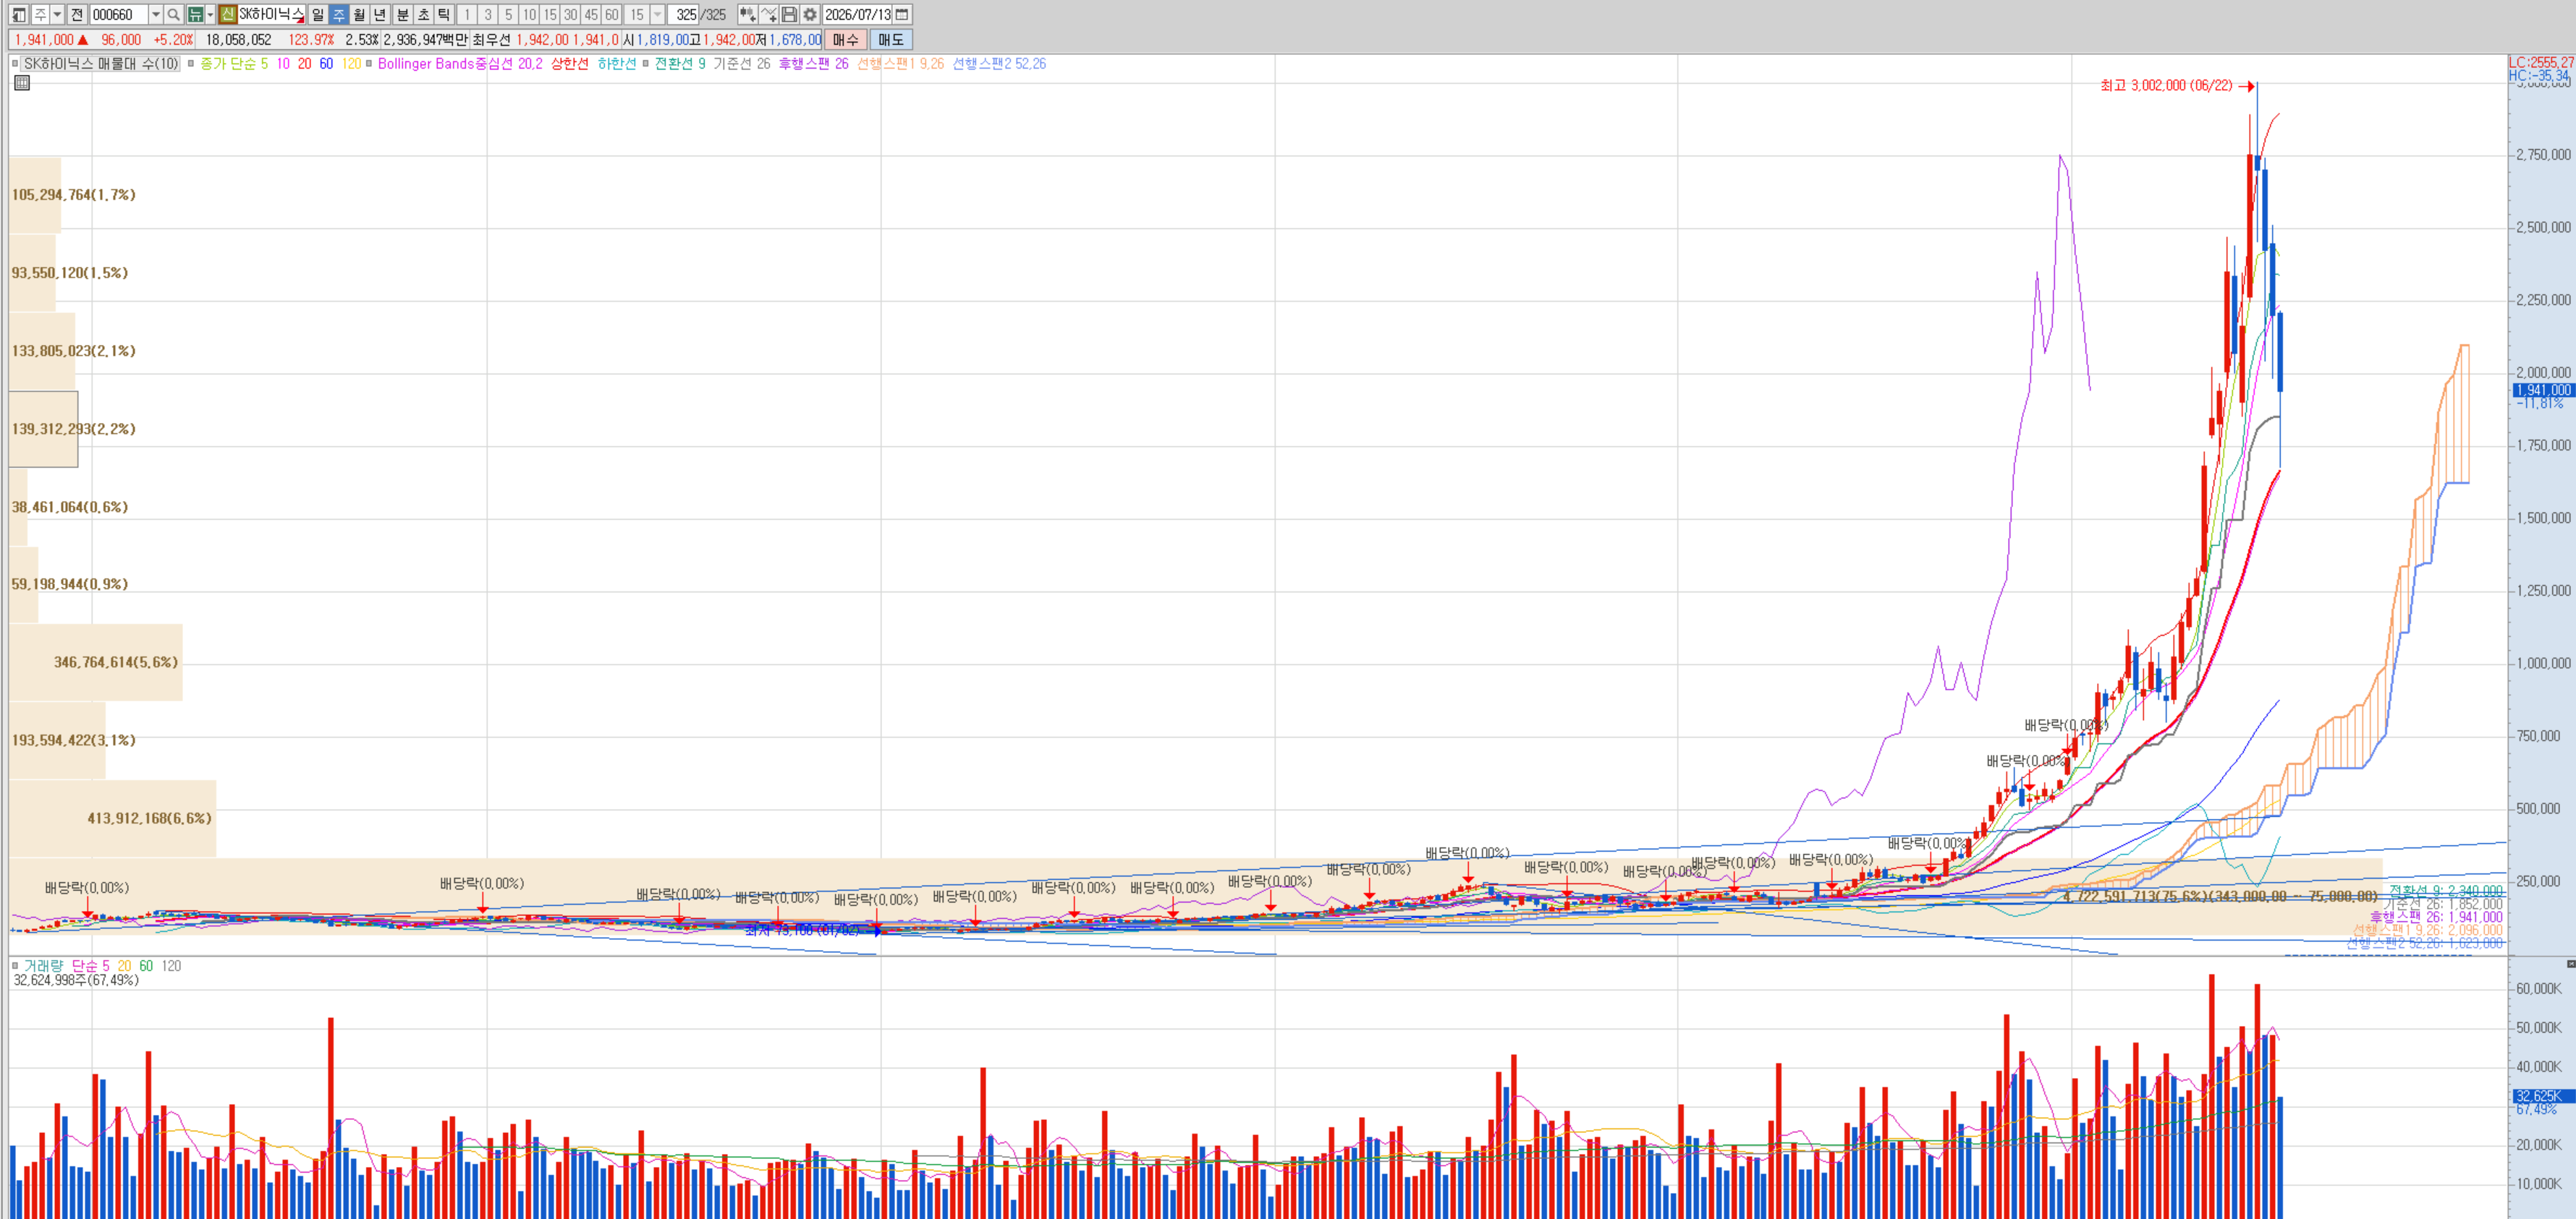This screenshot has height=1219, width=2576.
Task: Switch to 월 monthly chart
Action: tap(359, 15)
